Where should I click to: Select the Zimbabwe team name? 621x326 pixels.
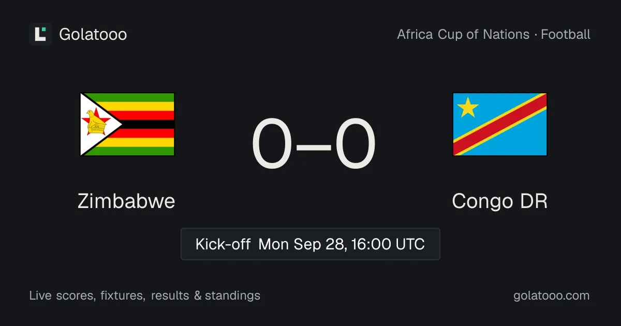[x=127, y=201]
